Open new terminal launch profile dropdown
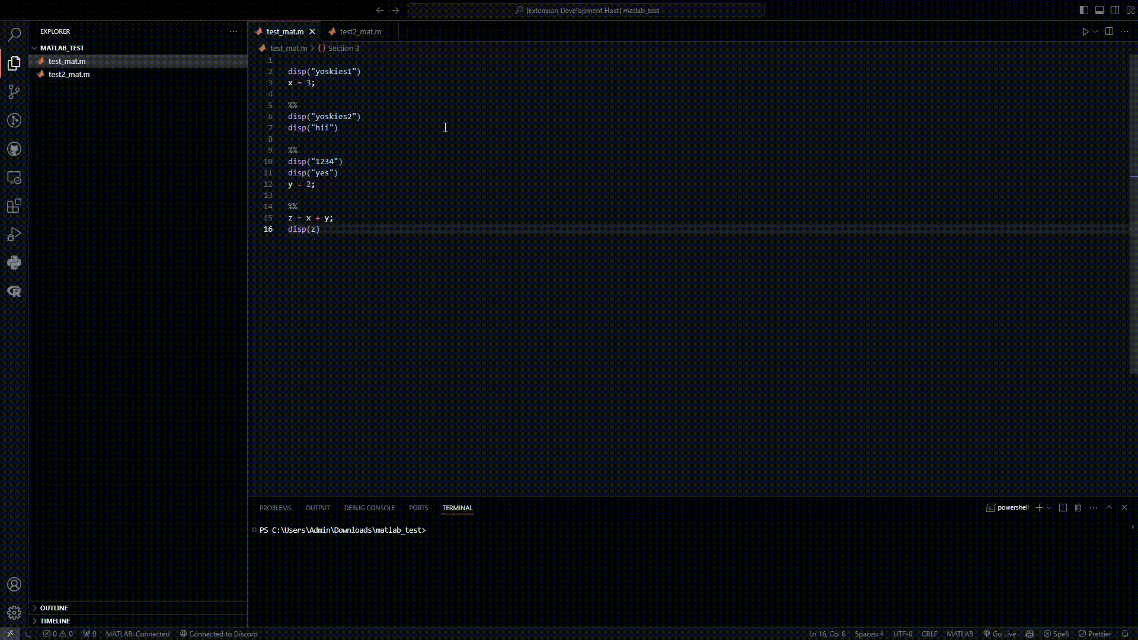This screenshot has width=1138, height=640. (1049, 508)
